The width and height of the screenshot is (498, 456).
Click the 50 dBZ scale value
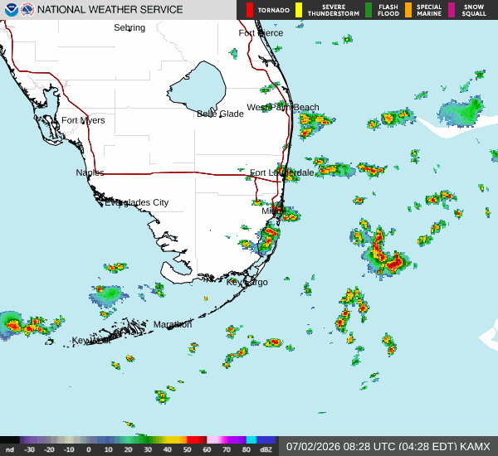click(187, 449)
